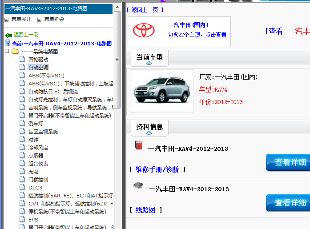This screenshot has height=229, width=310.
Task: Click the 3——系统电路图 folder label
Action: pos(39,52)
